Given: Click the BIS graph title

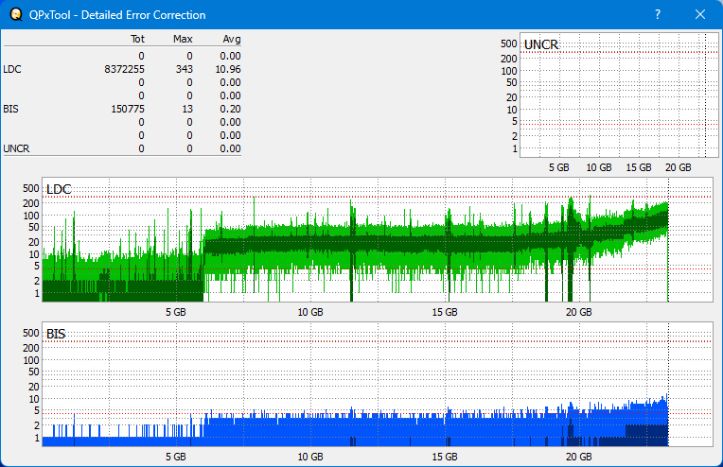Looking at the screenshot, I should [x=56, y=334].
